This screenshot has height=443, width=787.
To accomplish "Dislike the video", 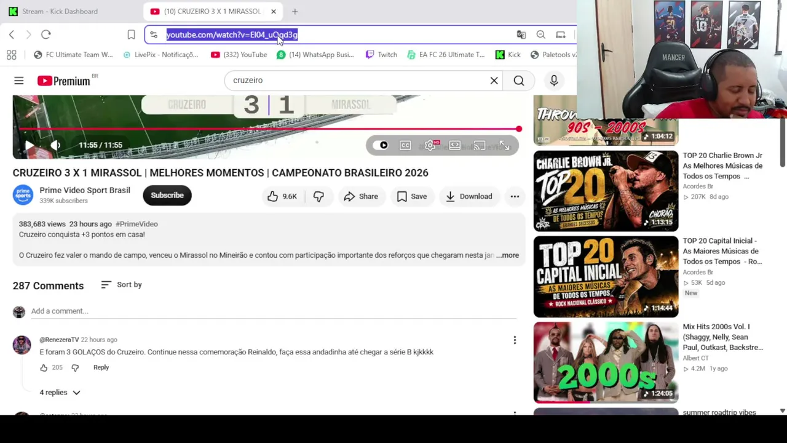I will [x=318, y=196].
